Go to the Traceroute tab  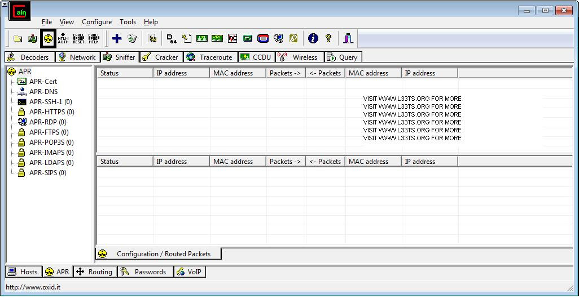[210, 57]
